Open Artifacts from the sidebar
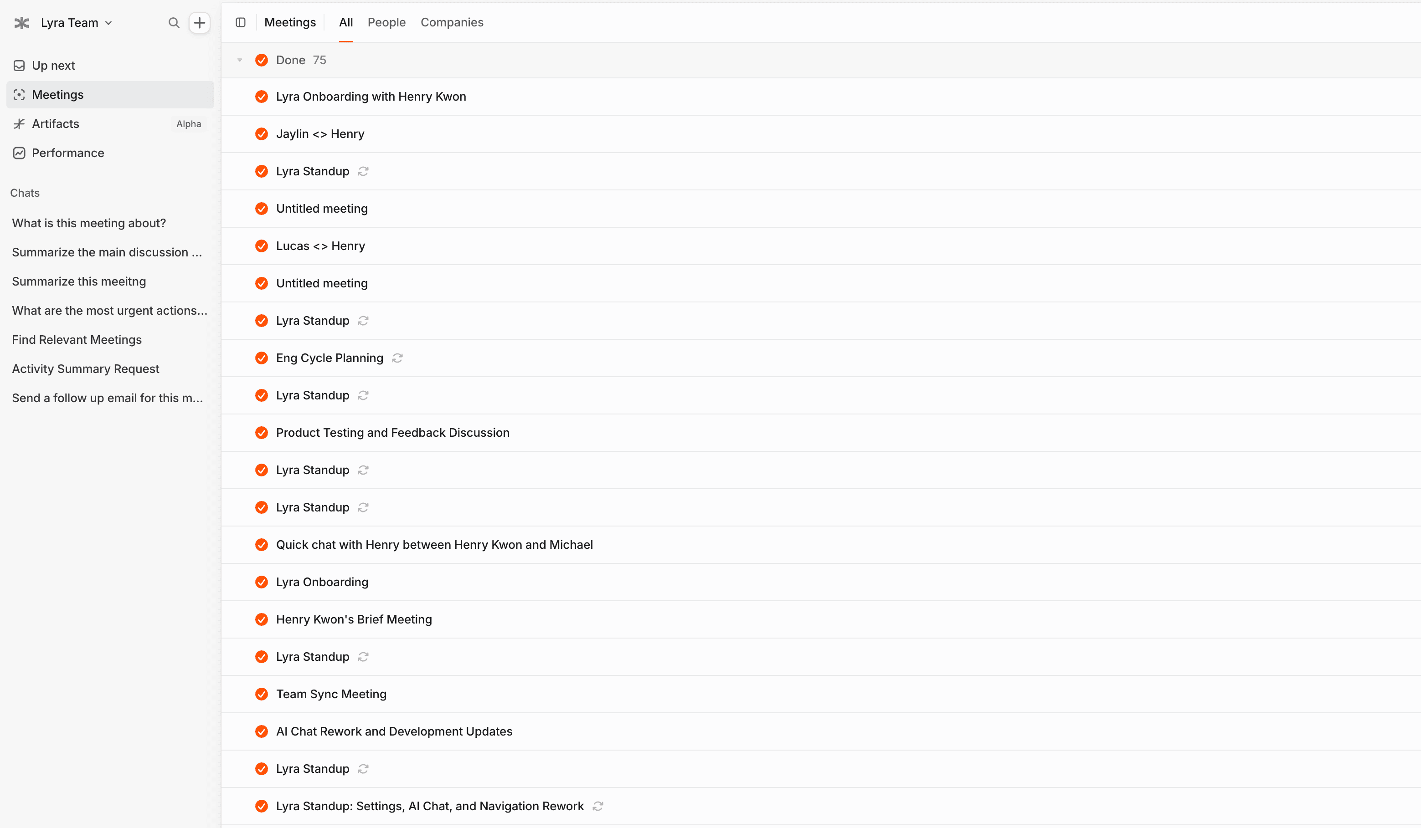Image resolution: width=1421 pixels, height=828 pixels. coord(55,123)
